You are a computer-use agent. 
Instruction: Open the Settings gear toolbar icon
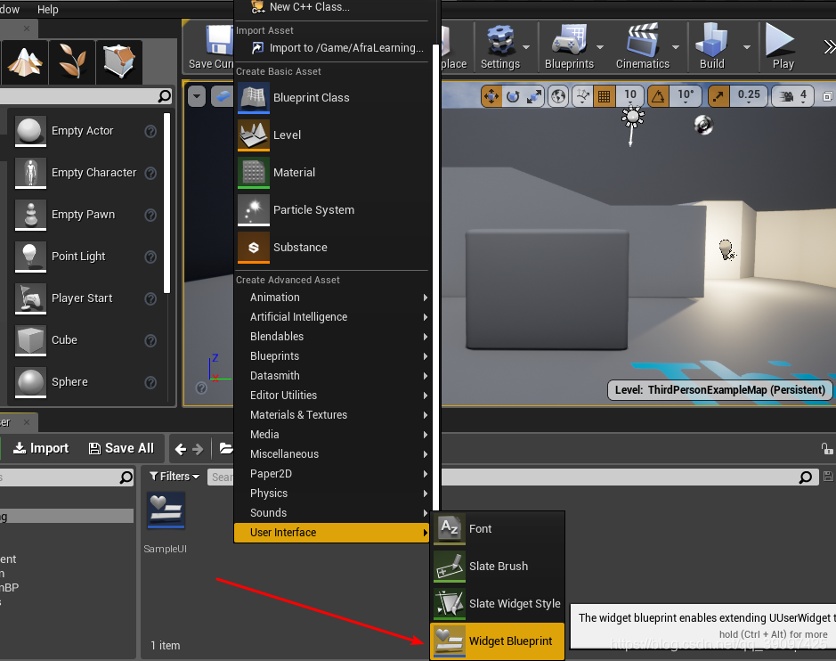pyautogui.click(x=500, y=41)
